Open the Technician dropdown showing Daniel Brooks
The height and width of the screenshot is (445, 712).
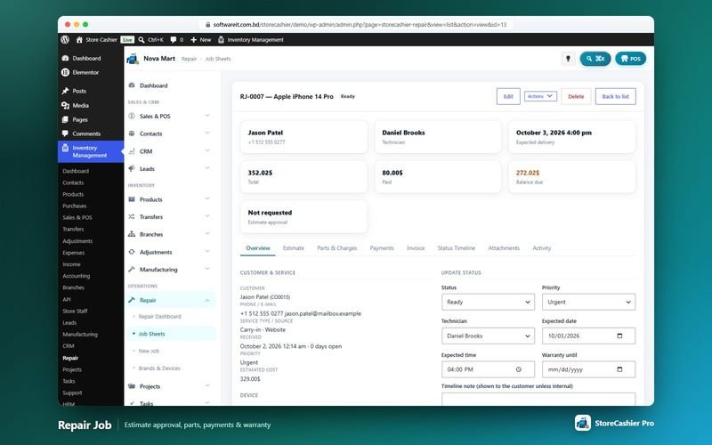point(488,336)
